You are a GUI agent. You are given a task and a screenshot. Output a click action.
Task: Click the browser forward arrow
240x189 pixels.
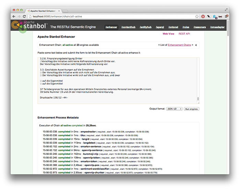(19, 16)
